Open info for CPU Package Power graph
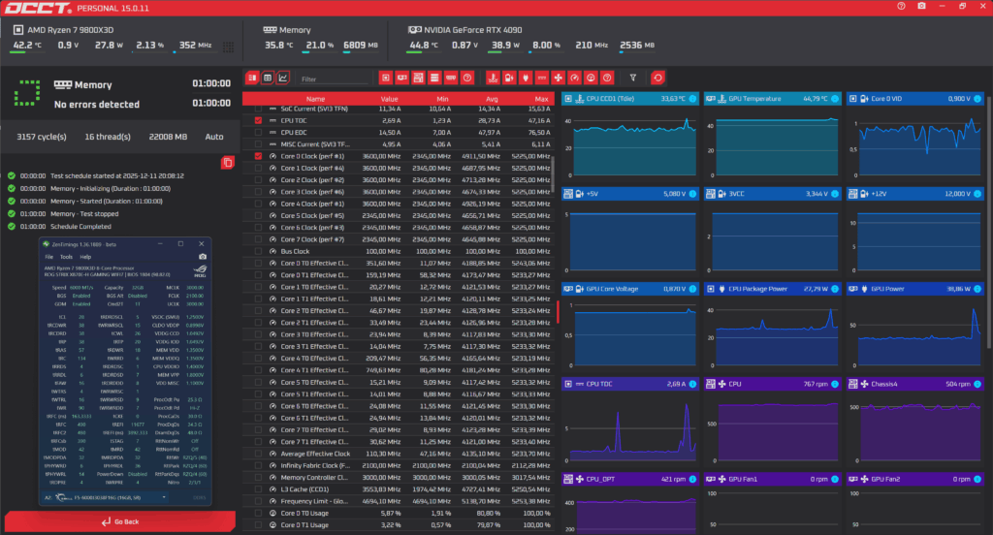 tap(835, 289)
